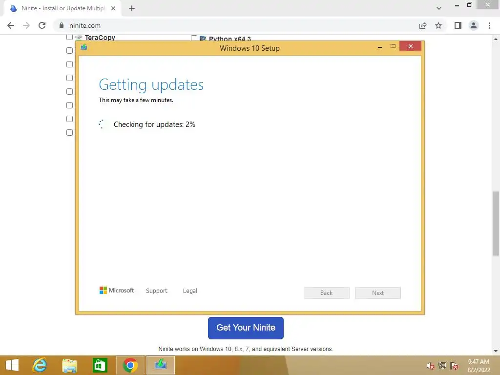Click the "Ninite works on Windows 10" footer text
Viewport: 500px width, 375px height.
click(246, 349)
